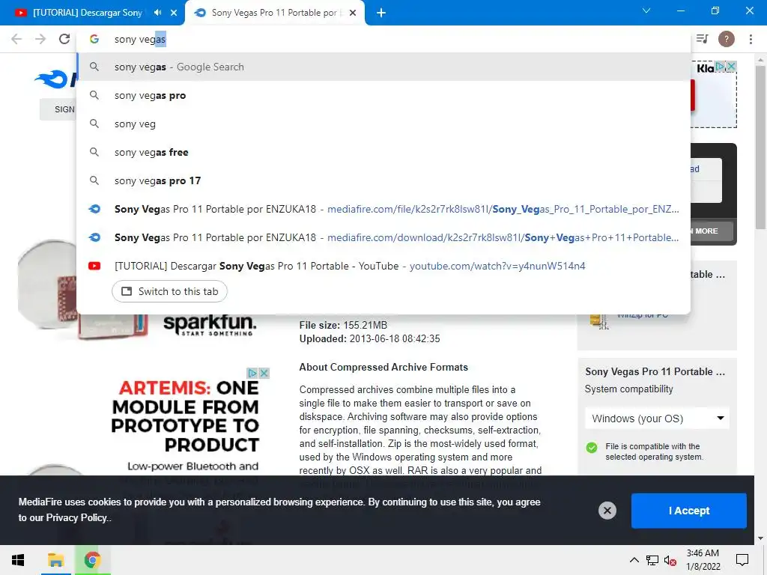767x575 pixels.
Task: Click the 'Uploaded: 2013-06-18 08:42:35' text
Action: pos(369,339)
